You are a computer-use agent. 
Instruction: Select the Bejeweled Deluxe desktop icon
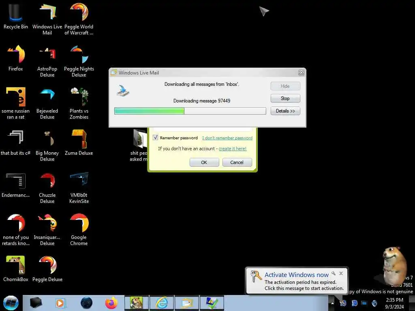tap(47, 103)
